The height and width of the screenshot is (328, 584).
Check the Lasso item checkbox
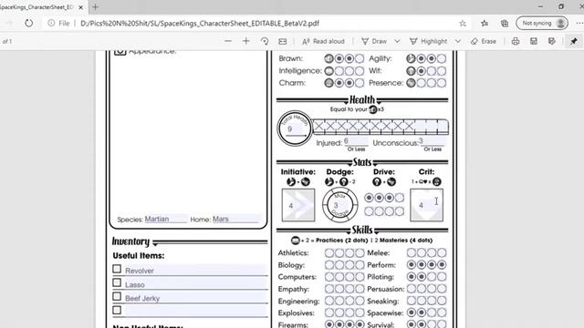click(117, 282)
